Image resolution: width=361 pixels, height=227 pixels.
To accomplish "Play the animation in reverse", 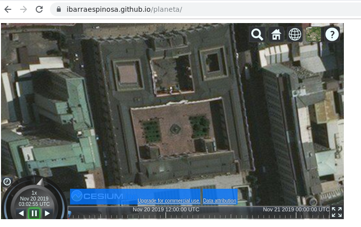I will click(21, 213).
